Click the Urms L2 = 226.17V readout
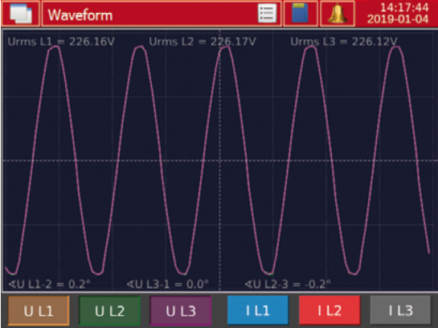Image resolution: width=438 pixels, height=328 pixels. pos(203,42)
